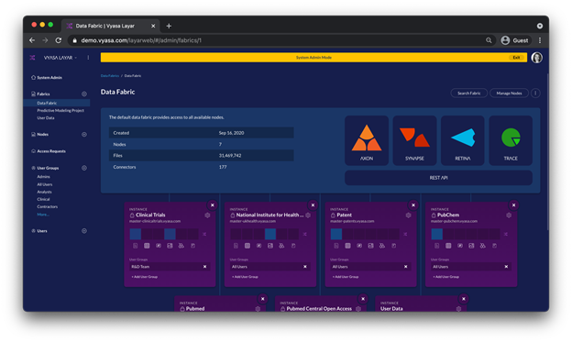The width and height of the screenshot is (572, 342).
Task: Select User Data under Fabrics in sidebar
Action: click(x=46, y=118)
